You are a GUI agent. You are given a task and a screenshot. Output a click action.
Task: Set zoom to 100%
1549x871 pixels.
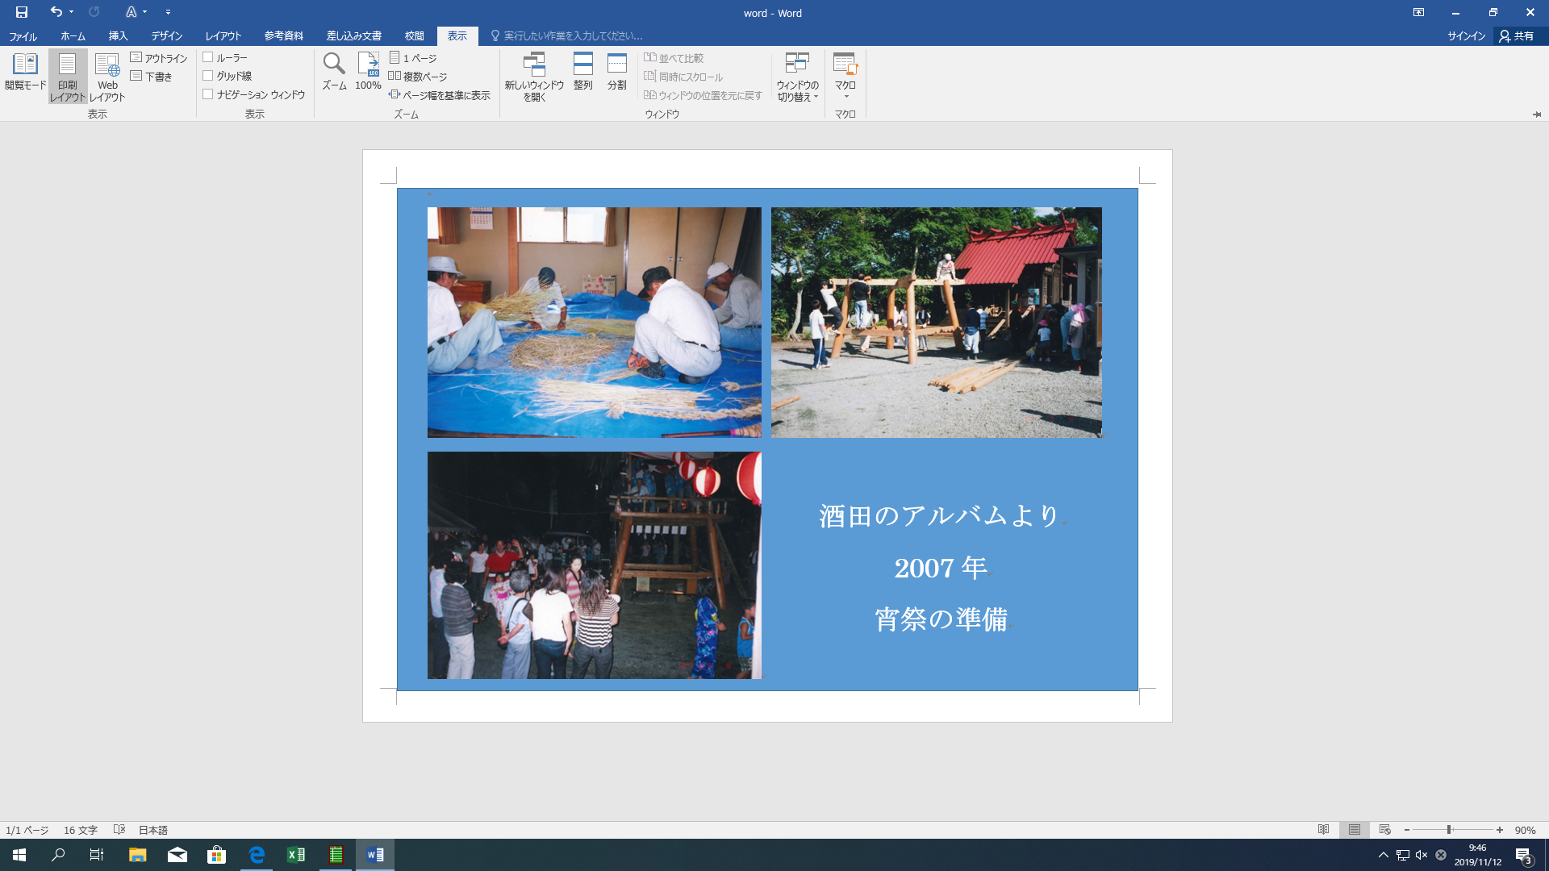[368, 72]
